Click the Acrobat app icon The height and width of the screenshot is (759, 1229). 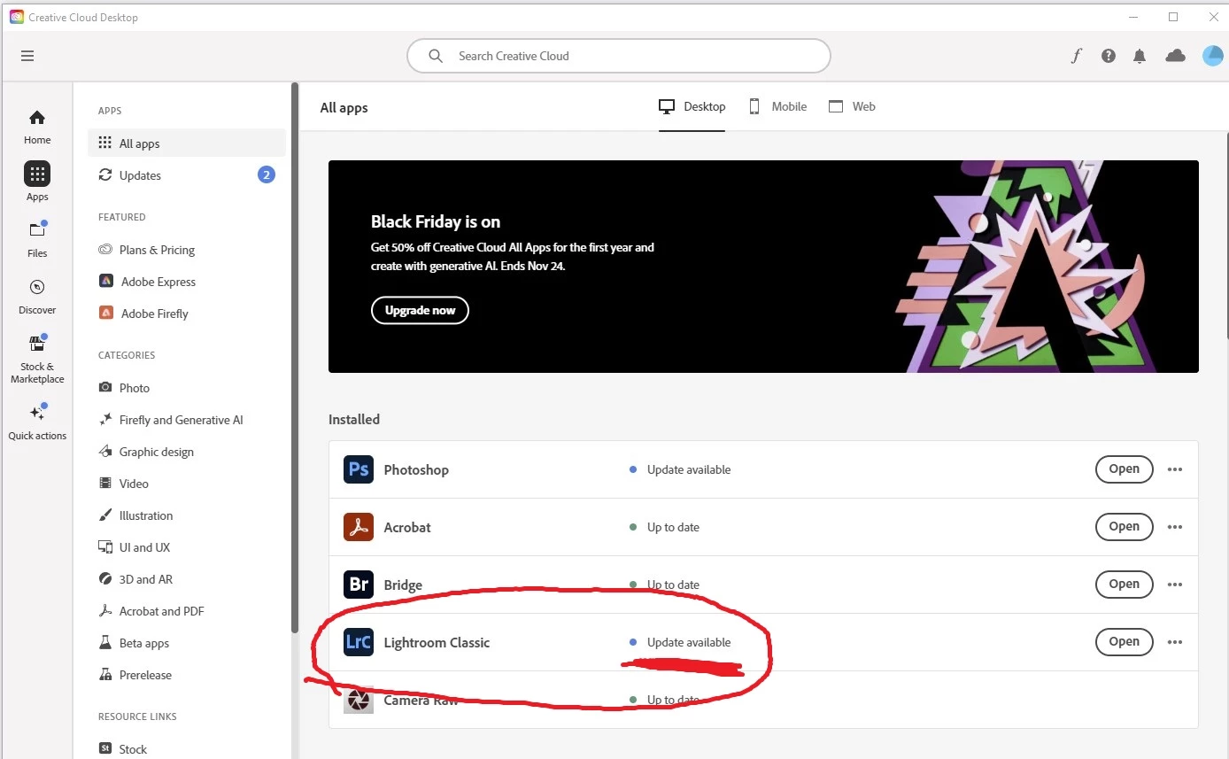coord(359,527)
